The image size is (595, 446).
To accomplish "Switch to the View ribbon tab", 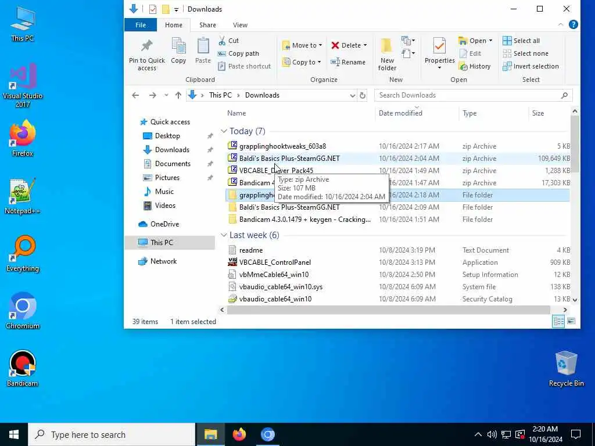I will point(240,25).
